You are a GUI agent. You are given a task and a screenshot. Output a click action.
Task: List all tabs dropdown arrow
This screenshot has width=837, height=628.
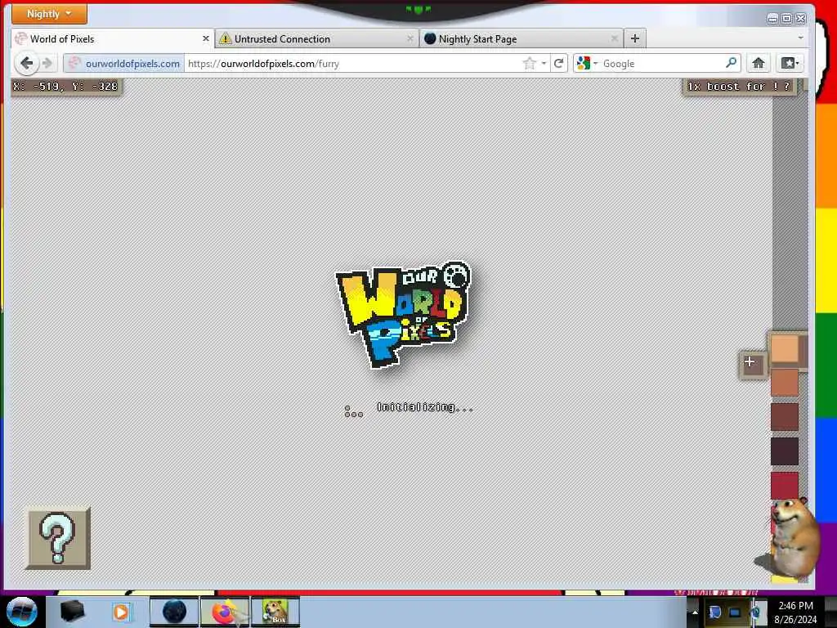(x=800, y=38)
